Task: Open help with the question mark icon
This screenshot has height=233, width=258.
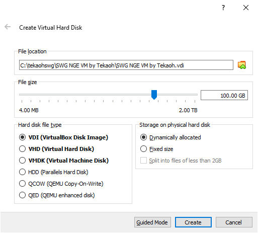Action: click(x=223, y=8)
